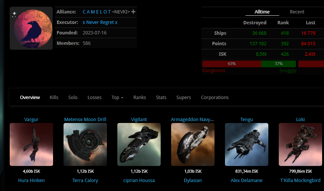Open the Supers tab
This screenshot has height=191, width=324.
(183, 97)
